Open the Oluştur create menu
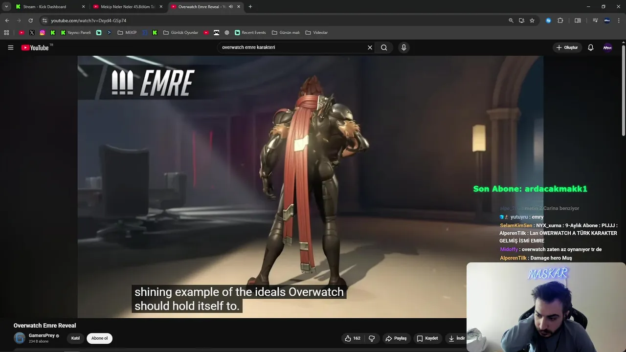This screenshot has height=352, width=626. coord(567,47)
